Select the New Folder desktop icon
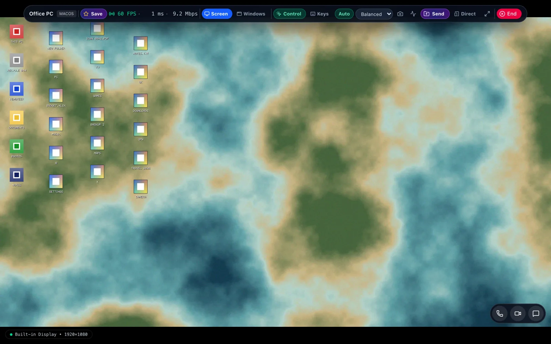This screenshot has height=344, width=551. [56, 40]
